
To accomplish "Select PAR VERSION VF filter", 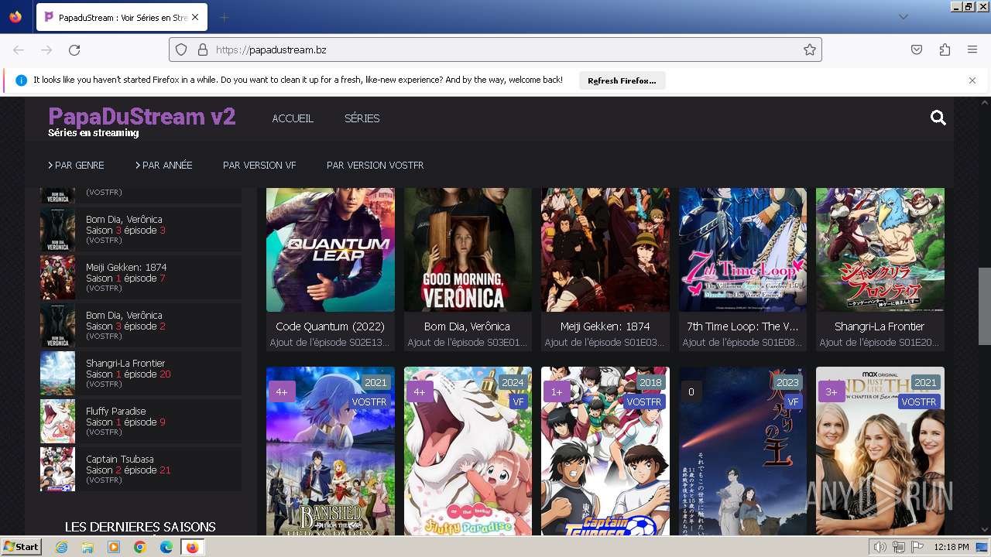I will pos(259,166).
